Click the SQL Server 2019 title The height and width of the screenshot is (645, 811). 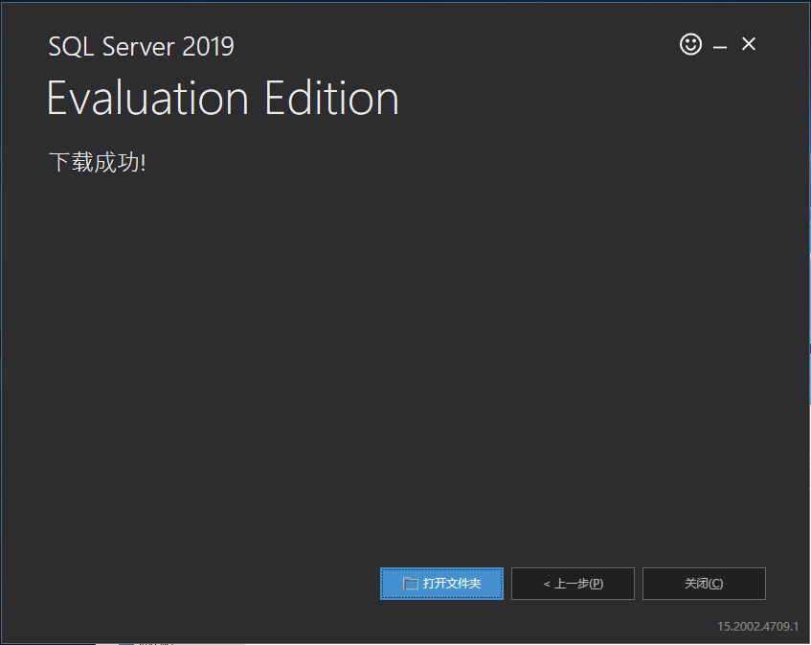click(x=141, y=46)
